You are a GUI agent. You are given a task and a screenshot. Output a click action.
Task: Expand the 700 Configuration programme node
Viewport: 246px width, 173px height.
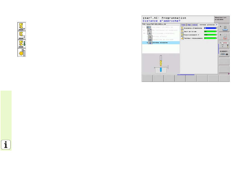144,30
